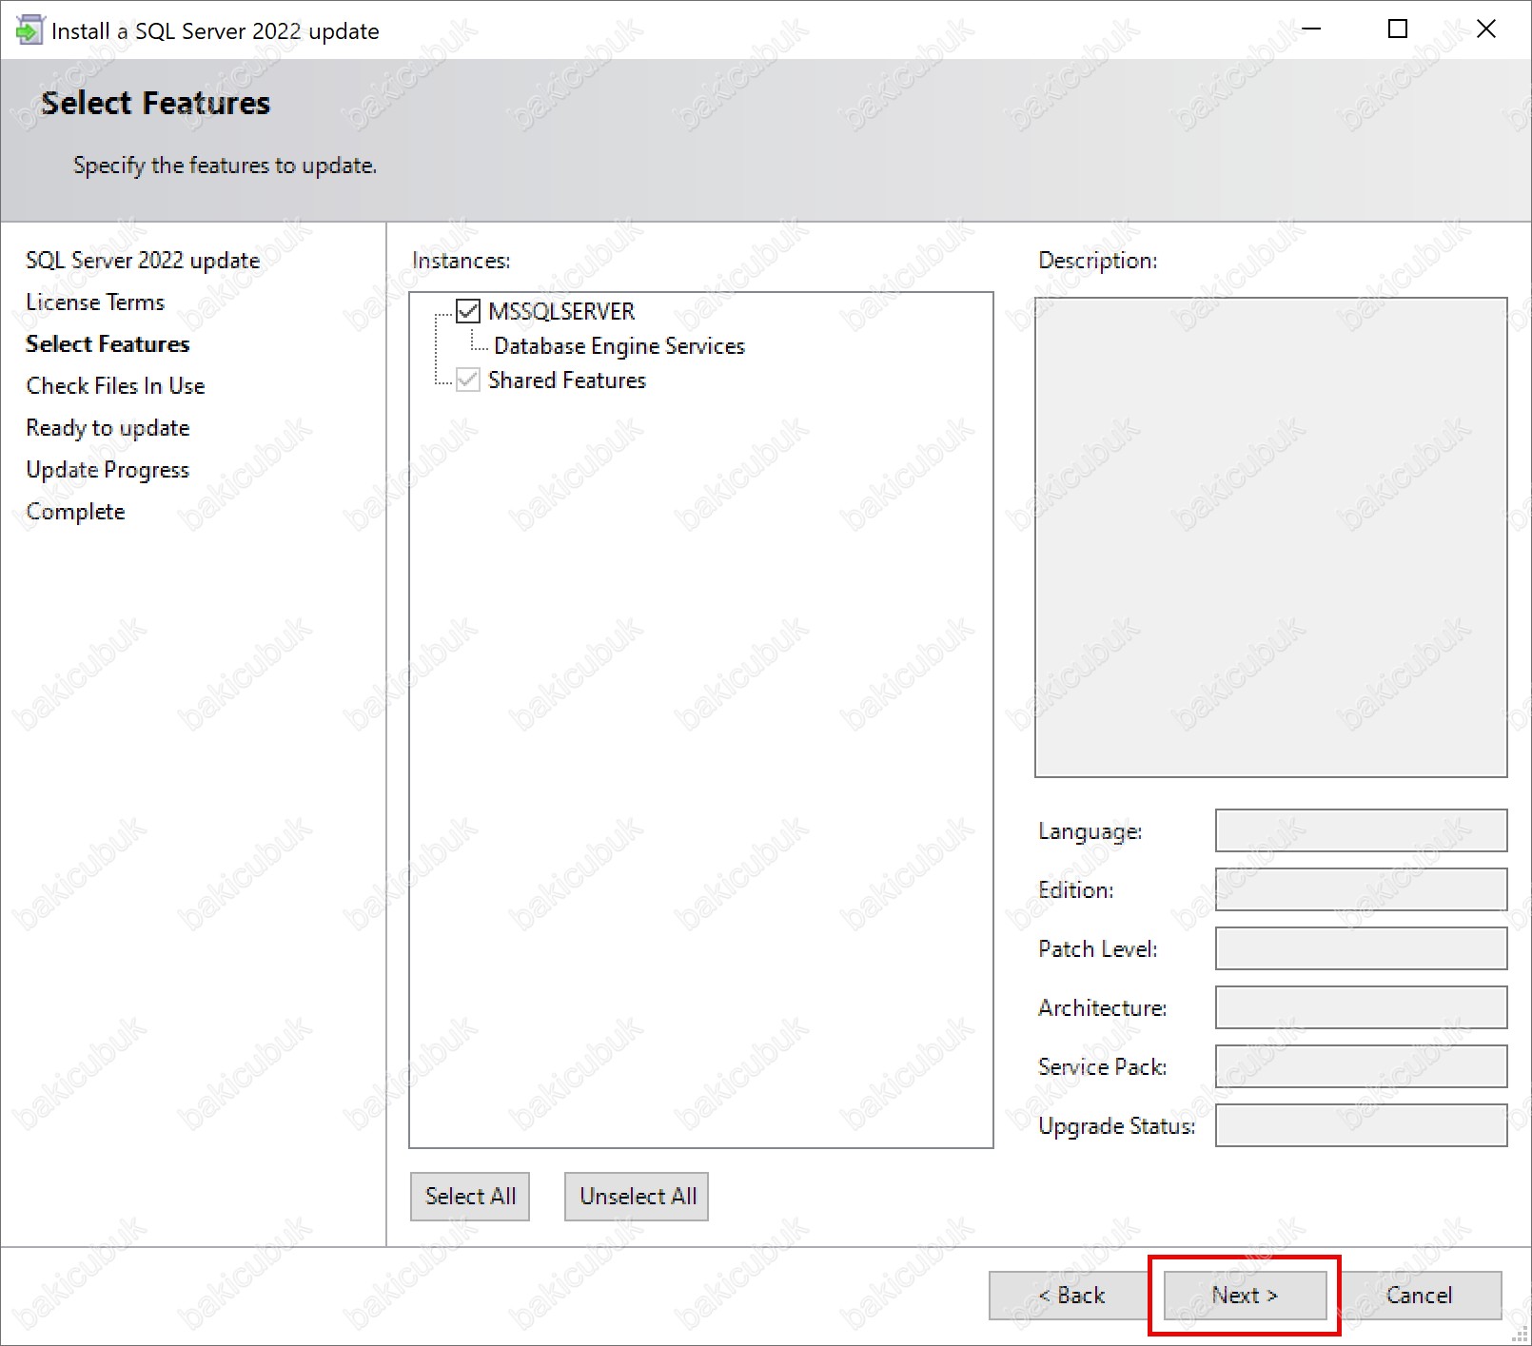Screen dimensions: 1532x1346
Task: Open the License Terms step
Action: (95, 302)
